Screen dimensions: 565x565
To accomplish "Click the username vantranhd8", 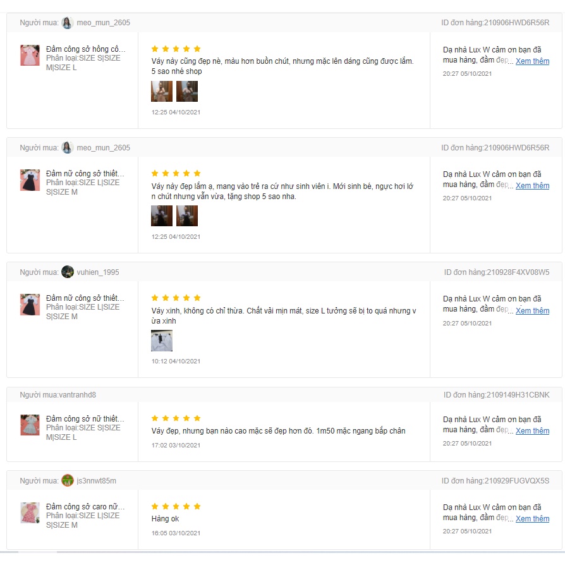I will (x=78, y=395).
